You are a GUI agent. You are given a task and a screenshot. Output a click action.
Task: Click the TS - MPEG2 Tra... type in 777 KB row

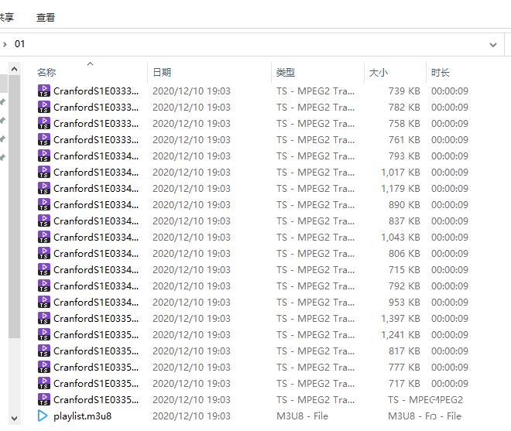(x=315, y=368)
